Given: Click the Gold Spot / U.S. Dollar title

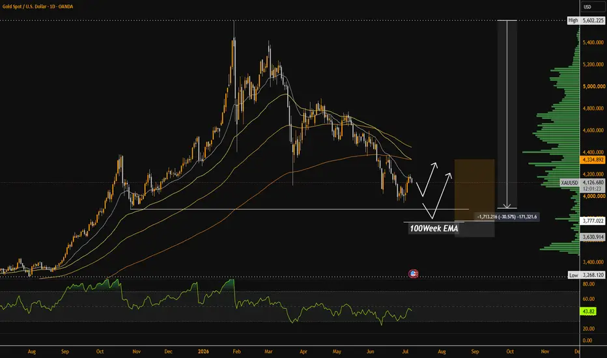Looking at the screenshot, I should tap(38, 7).
